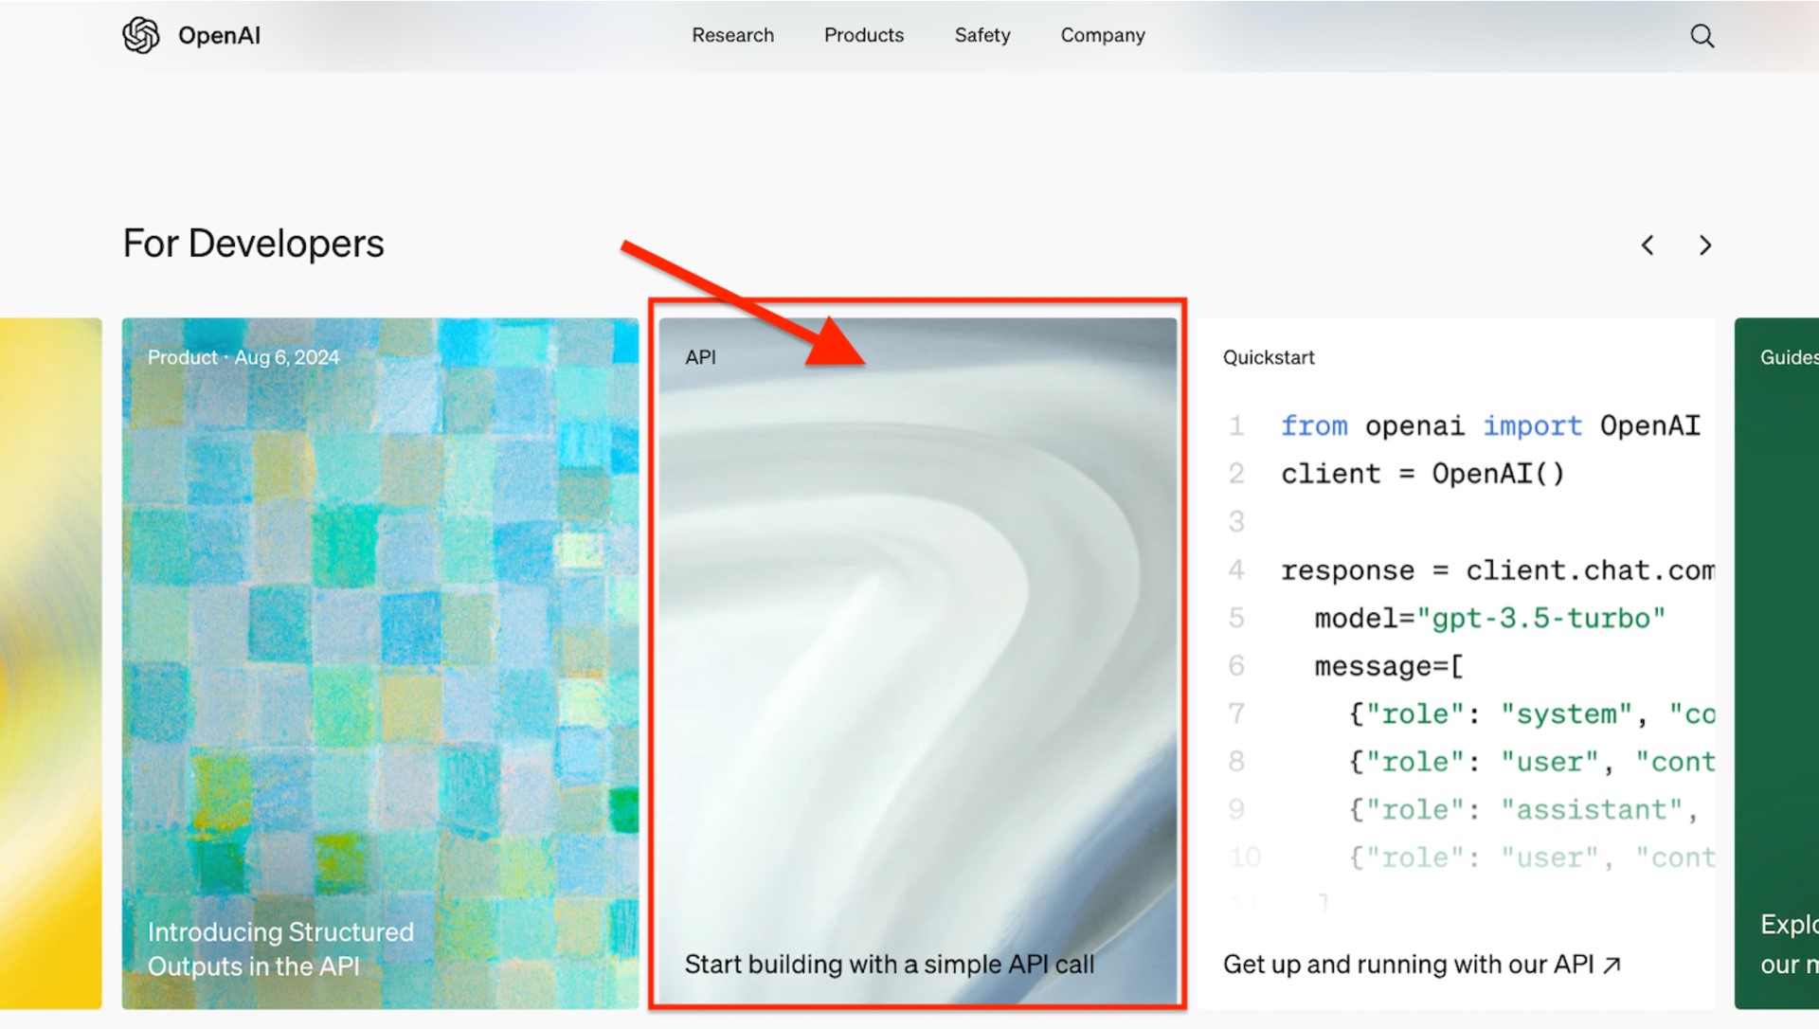Click the OpenAI wordmark text

219,36
